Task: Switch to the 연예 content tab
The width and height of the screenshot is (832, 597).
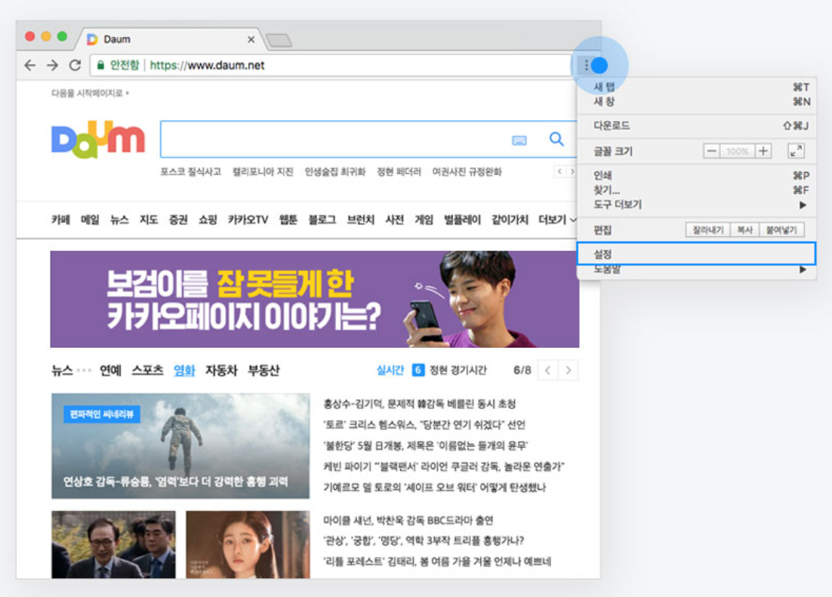Action: [x=110, y=371]
